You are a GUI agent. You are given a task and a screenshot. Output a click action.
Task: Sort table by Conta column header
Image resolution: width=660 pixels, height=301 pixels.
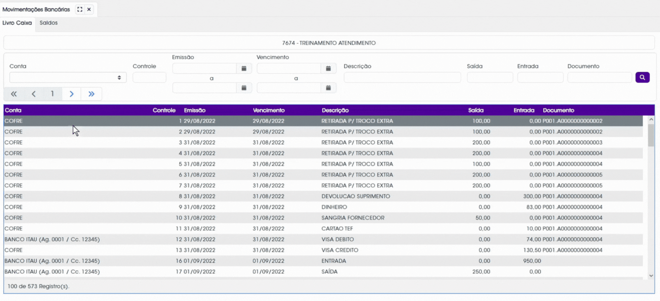pyautogui.click(x=13, y=110)
